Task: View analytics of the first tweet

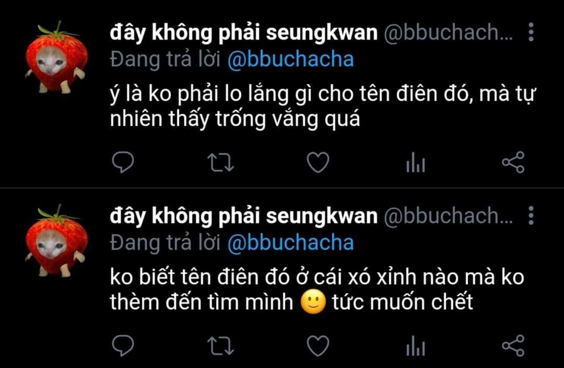Action: click(416, 163)
